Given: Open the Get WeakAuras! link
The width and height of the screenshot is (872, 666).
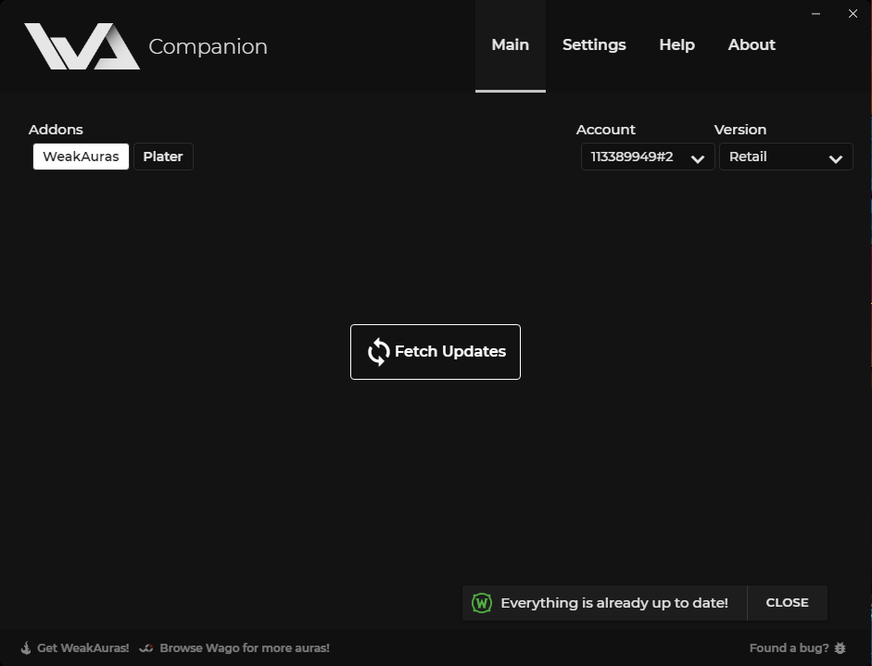Looking at the screenshot, I should coord(82,647).
